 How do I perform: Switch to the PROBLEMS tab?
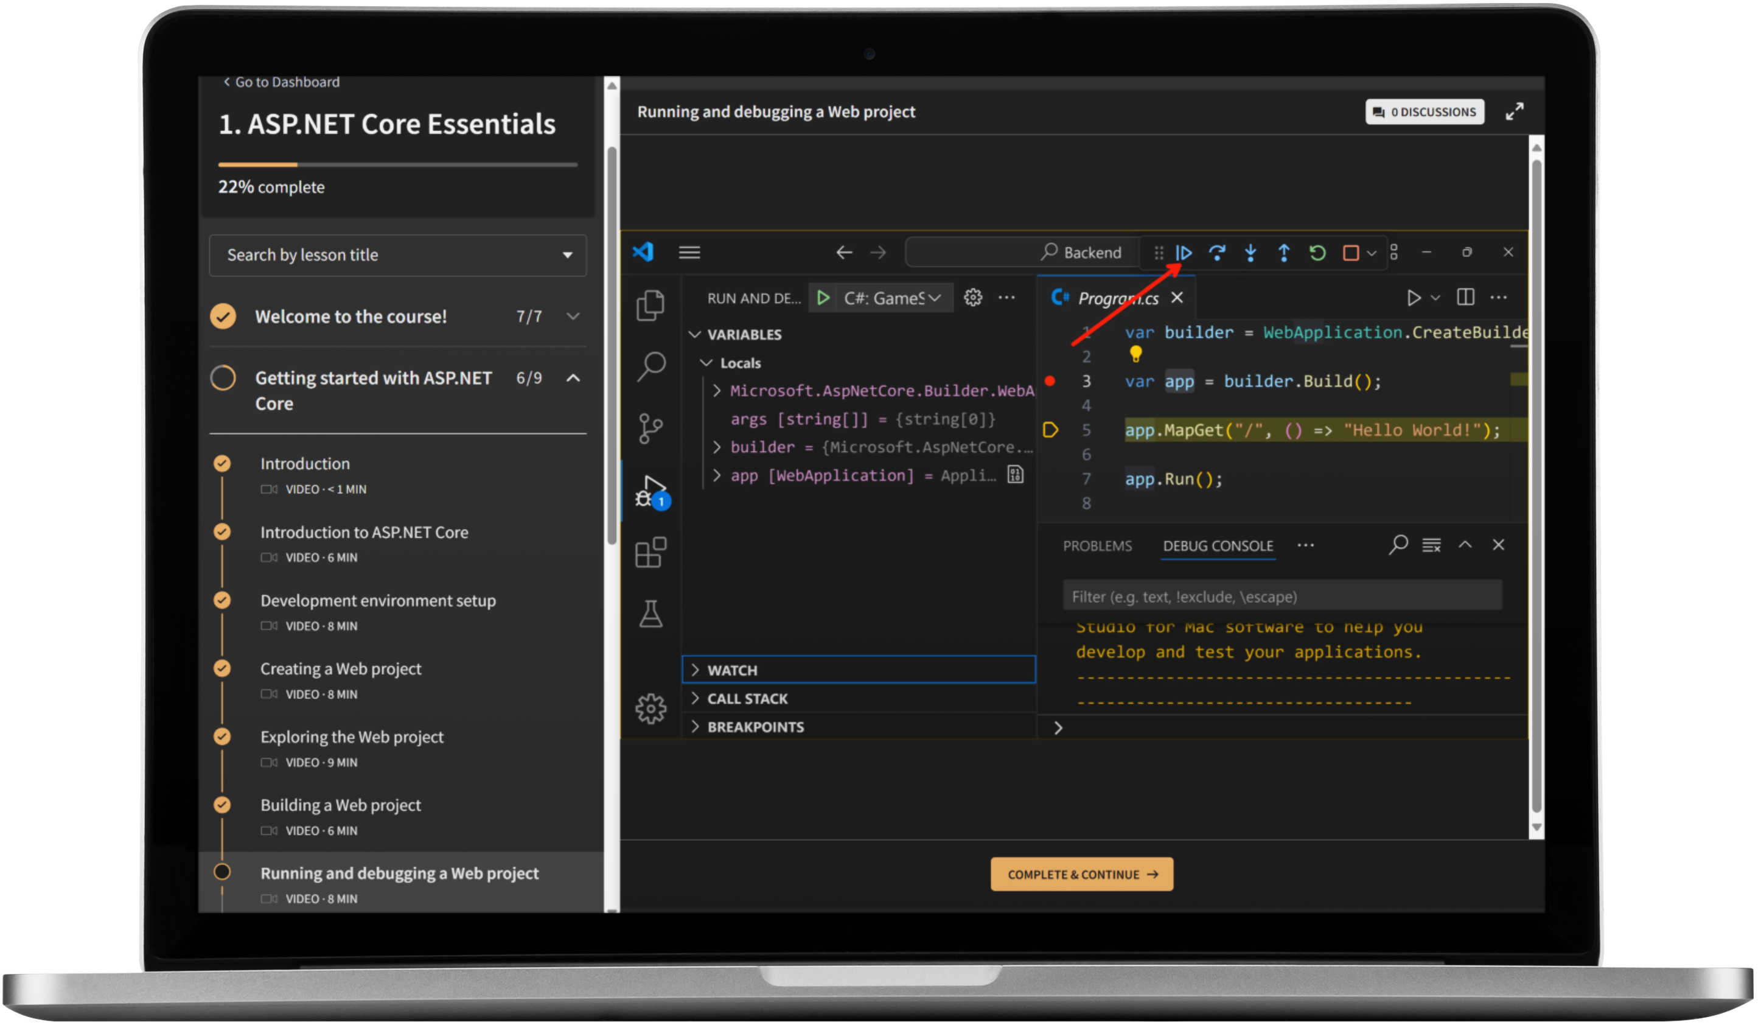click(x=1097, y=546)
